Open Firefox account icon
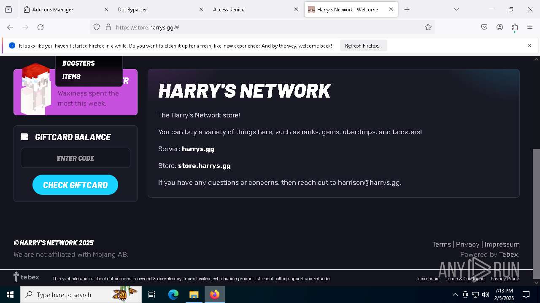540x303 pixels. tap(499, 27)
